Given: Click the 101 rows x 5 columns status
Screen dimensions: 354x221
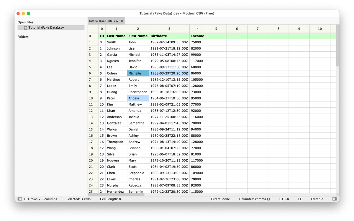Looking at the screenshot, I should pos(40,199).
